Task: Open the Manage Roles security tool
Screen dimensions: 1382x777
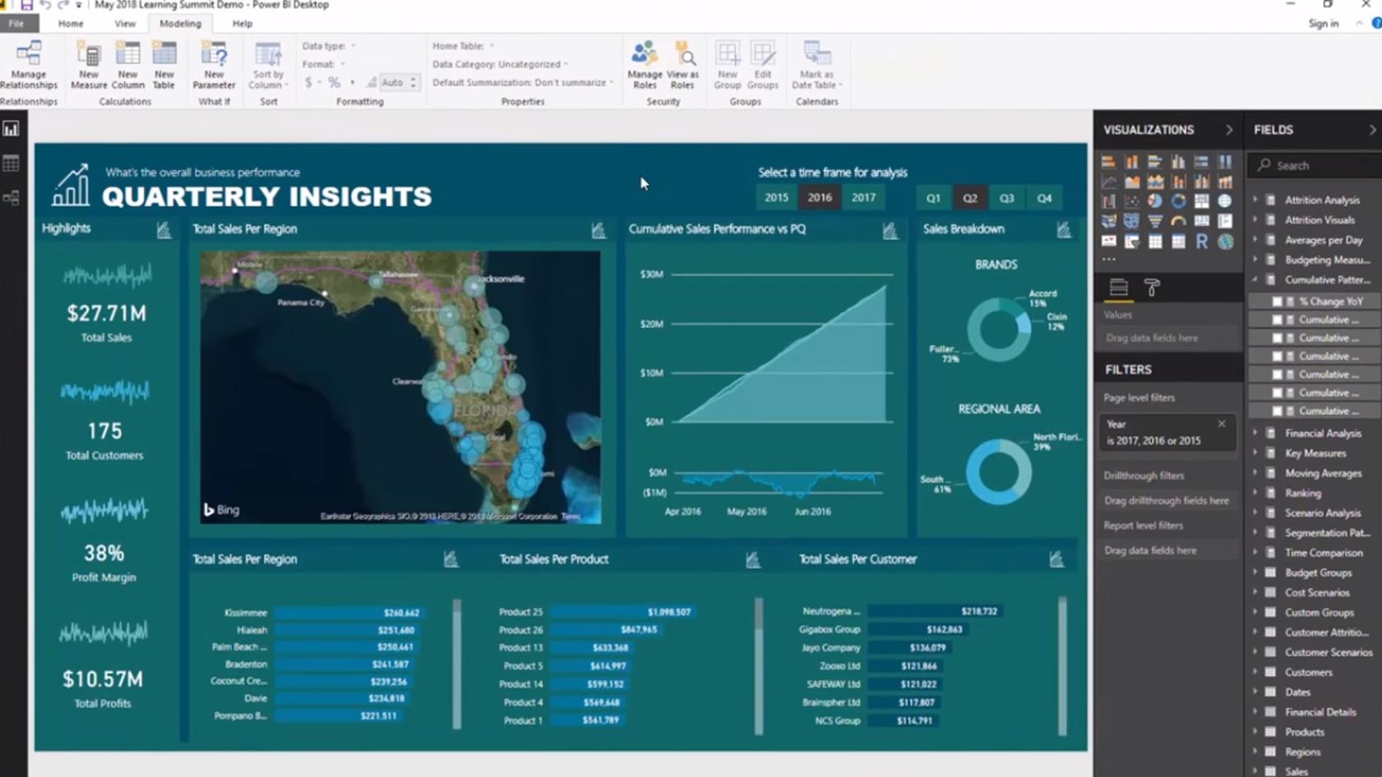Action: (645, 65)
